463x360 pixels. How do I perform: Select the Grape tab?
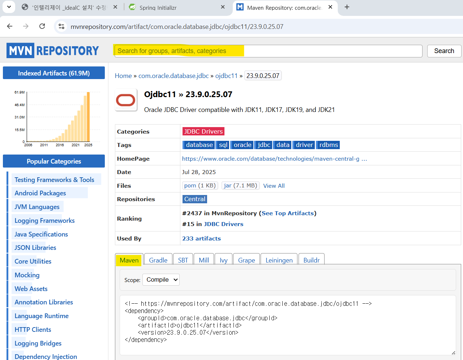246,260
